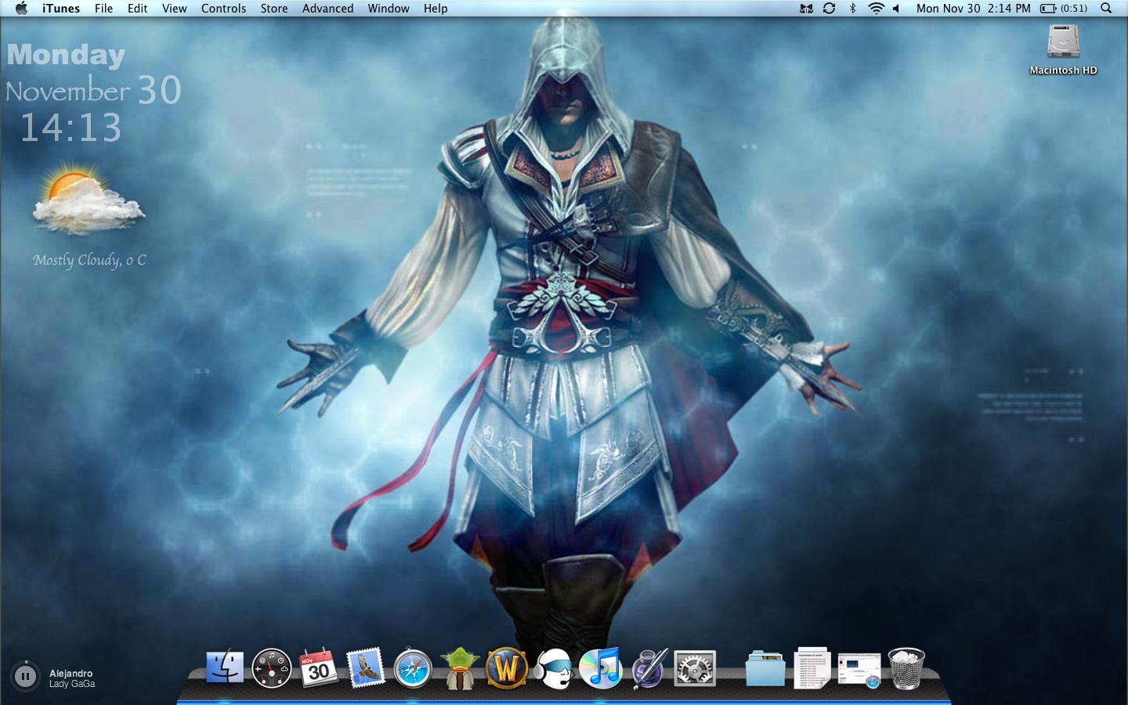Viewport: 1128px width, 705px height.
Task: Open the volume speaker menu icon
Action: click(x=896, y=9)
